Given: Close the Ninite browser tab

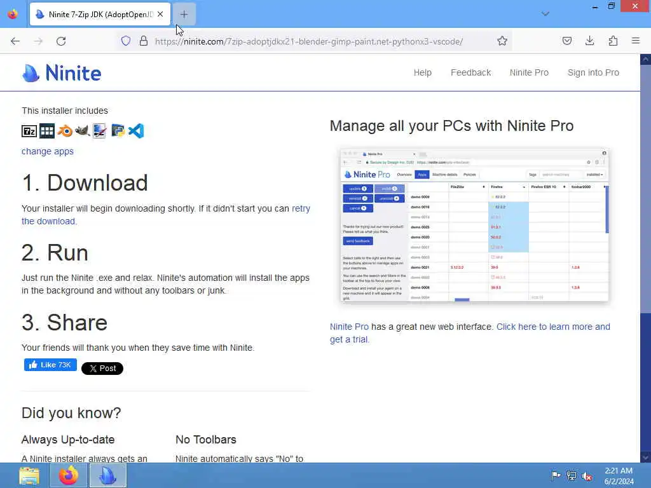Looking at the screenshot, I should tap(160, 14).
